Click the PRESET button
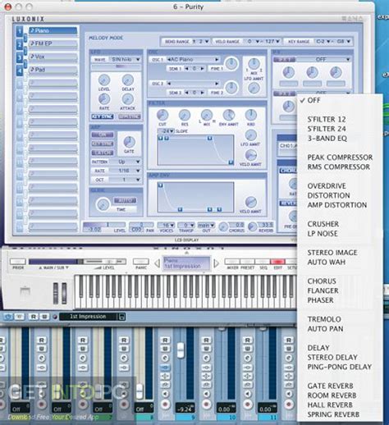This screenshot has width=389, height=425. 247,262
